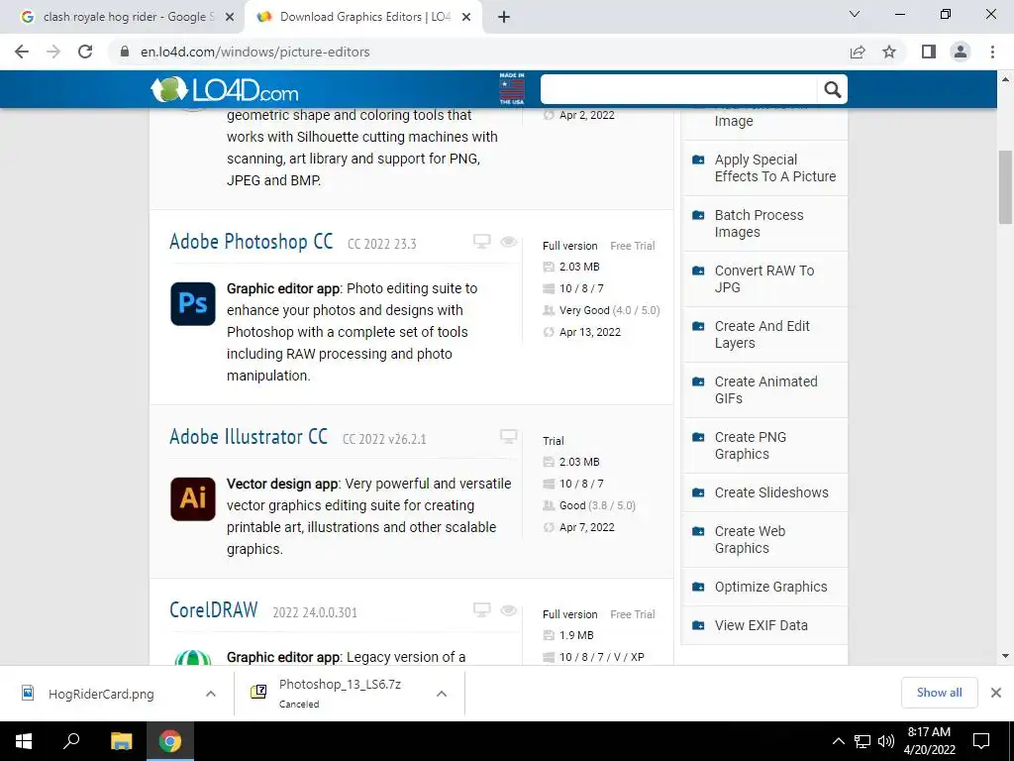
Task: Open the Chrome profile avatar
Action: click(x=961, y=52)
